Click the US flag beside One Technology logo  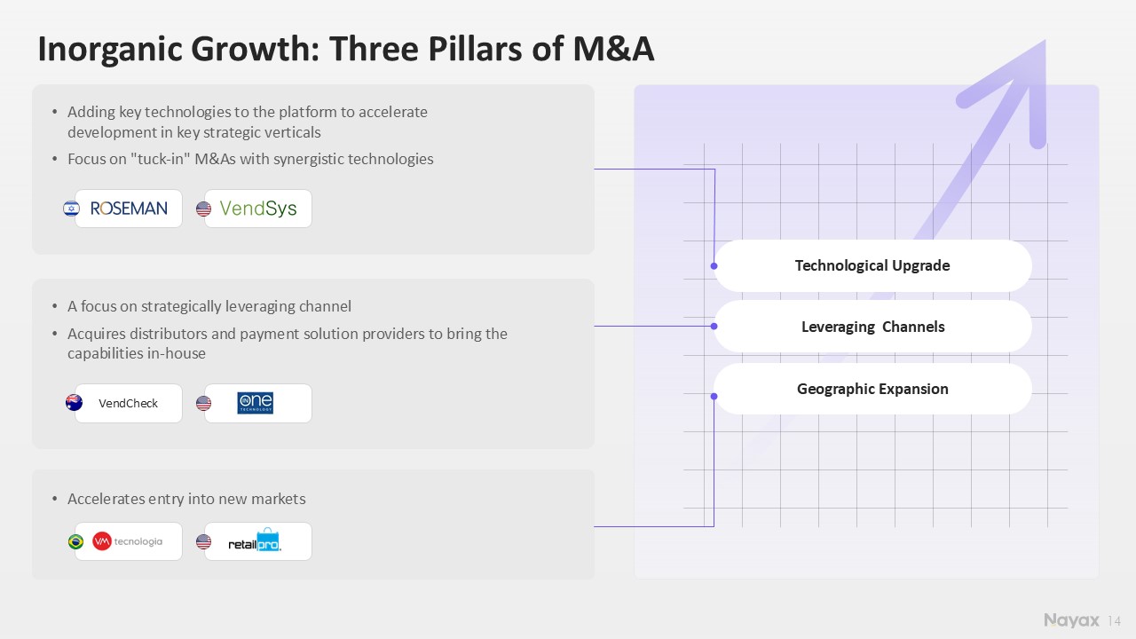click(x=203, y=403)
